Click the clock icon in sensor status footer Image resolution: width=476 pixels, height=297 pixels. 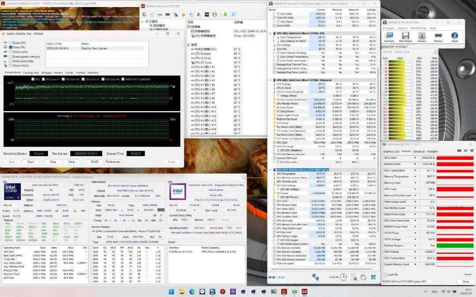pos(343,277)
